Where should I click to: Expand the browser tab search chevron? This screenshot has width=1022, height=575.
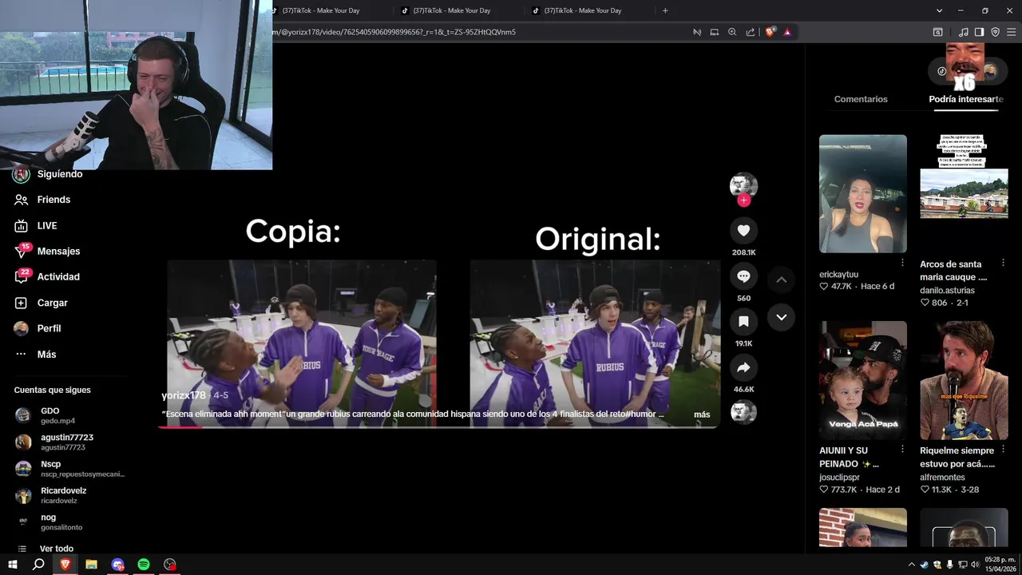pos(940,10)
